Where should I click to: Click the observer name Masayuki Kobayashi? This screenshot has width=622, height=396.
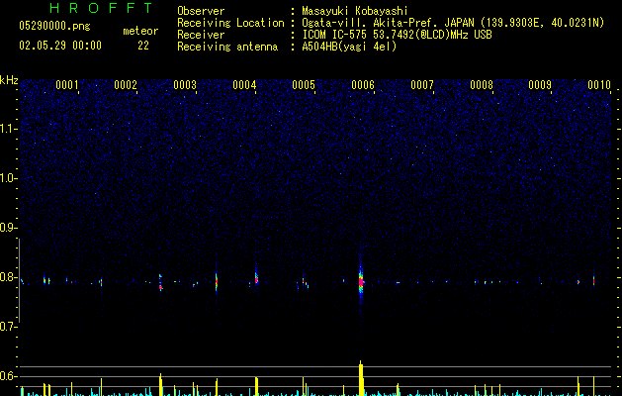(x=355, y=11)
